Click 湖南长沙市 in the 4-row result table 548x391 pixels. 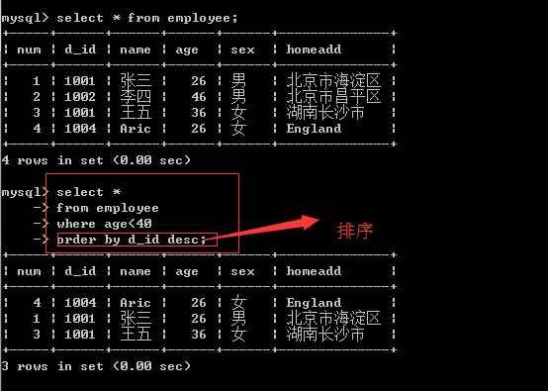click(x=325, y=113)
